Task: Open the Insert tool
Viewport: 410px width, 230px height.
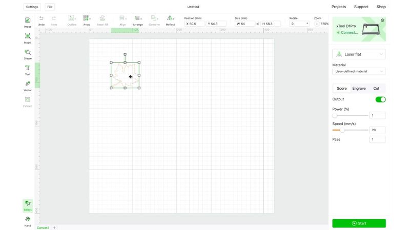Action: click(28, 37)
